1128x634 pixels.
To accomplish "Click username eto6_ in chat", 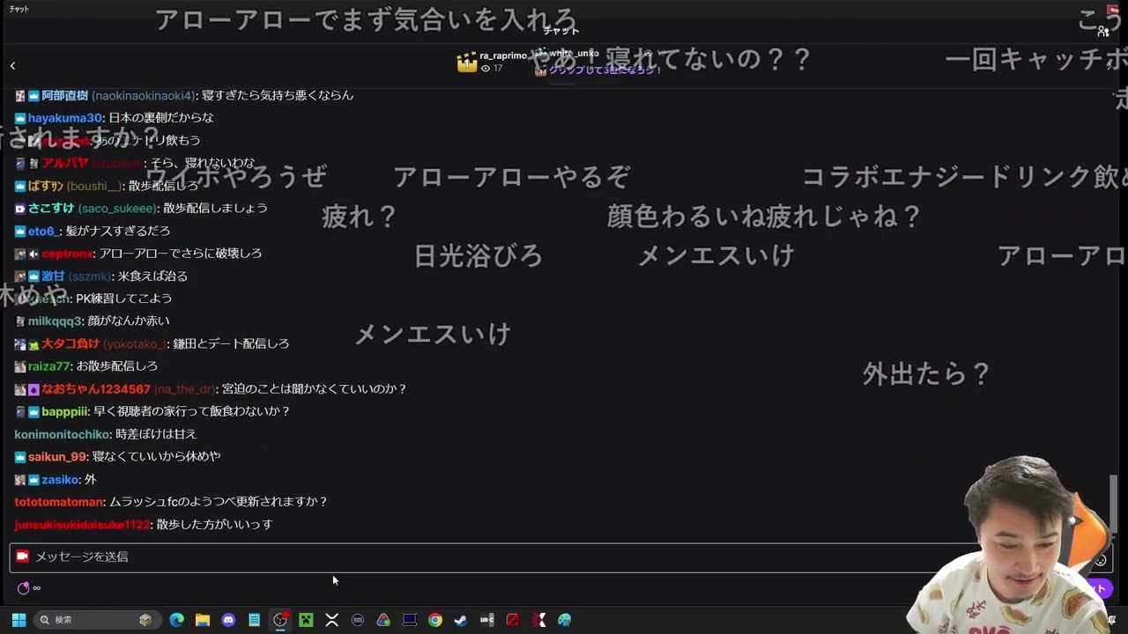I will point(43,232).
